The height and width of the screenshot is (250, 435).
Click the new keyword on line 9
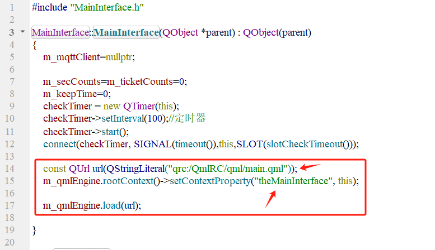[112, 107]
